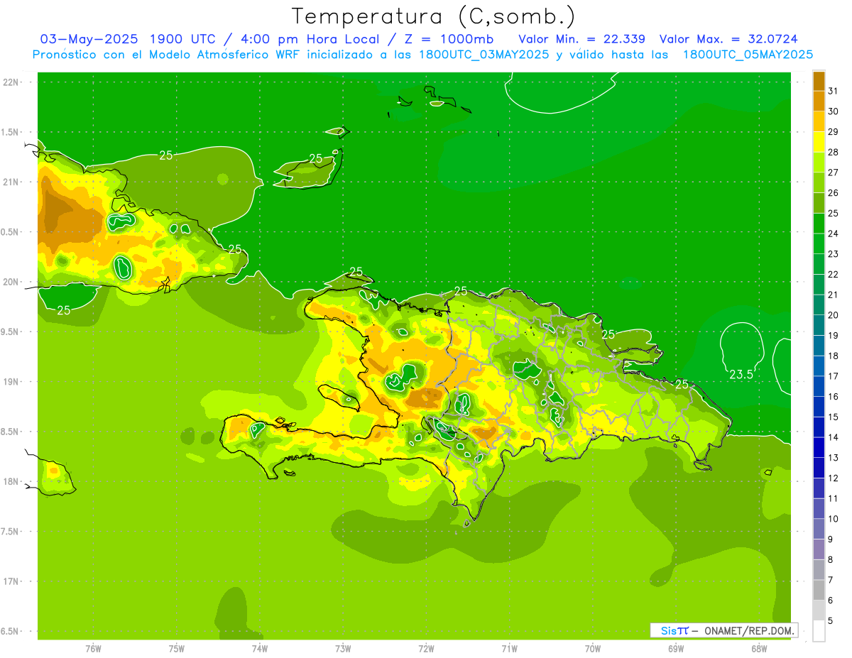Screen dimensions: 852x658
Task: Click the legend value "20"
Action: [x=833, y=315]
